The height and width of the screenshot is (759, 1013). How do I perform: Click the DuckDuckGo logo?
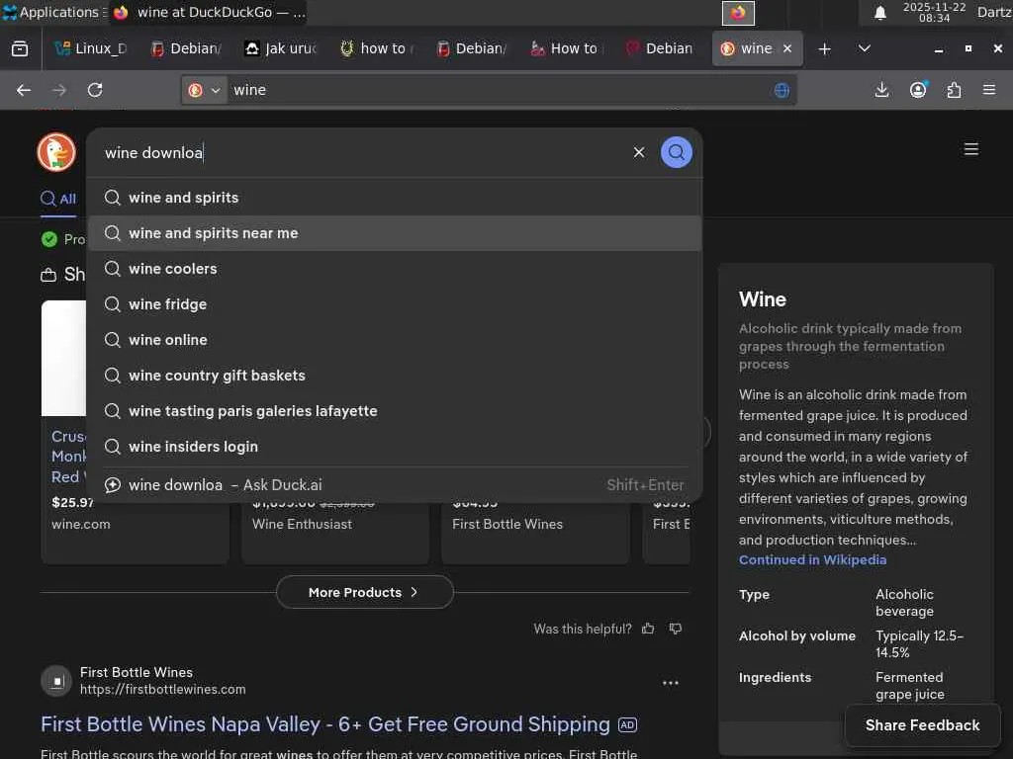click(x=56, y=152)
